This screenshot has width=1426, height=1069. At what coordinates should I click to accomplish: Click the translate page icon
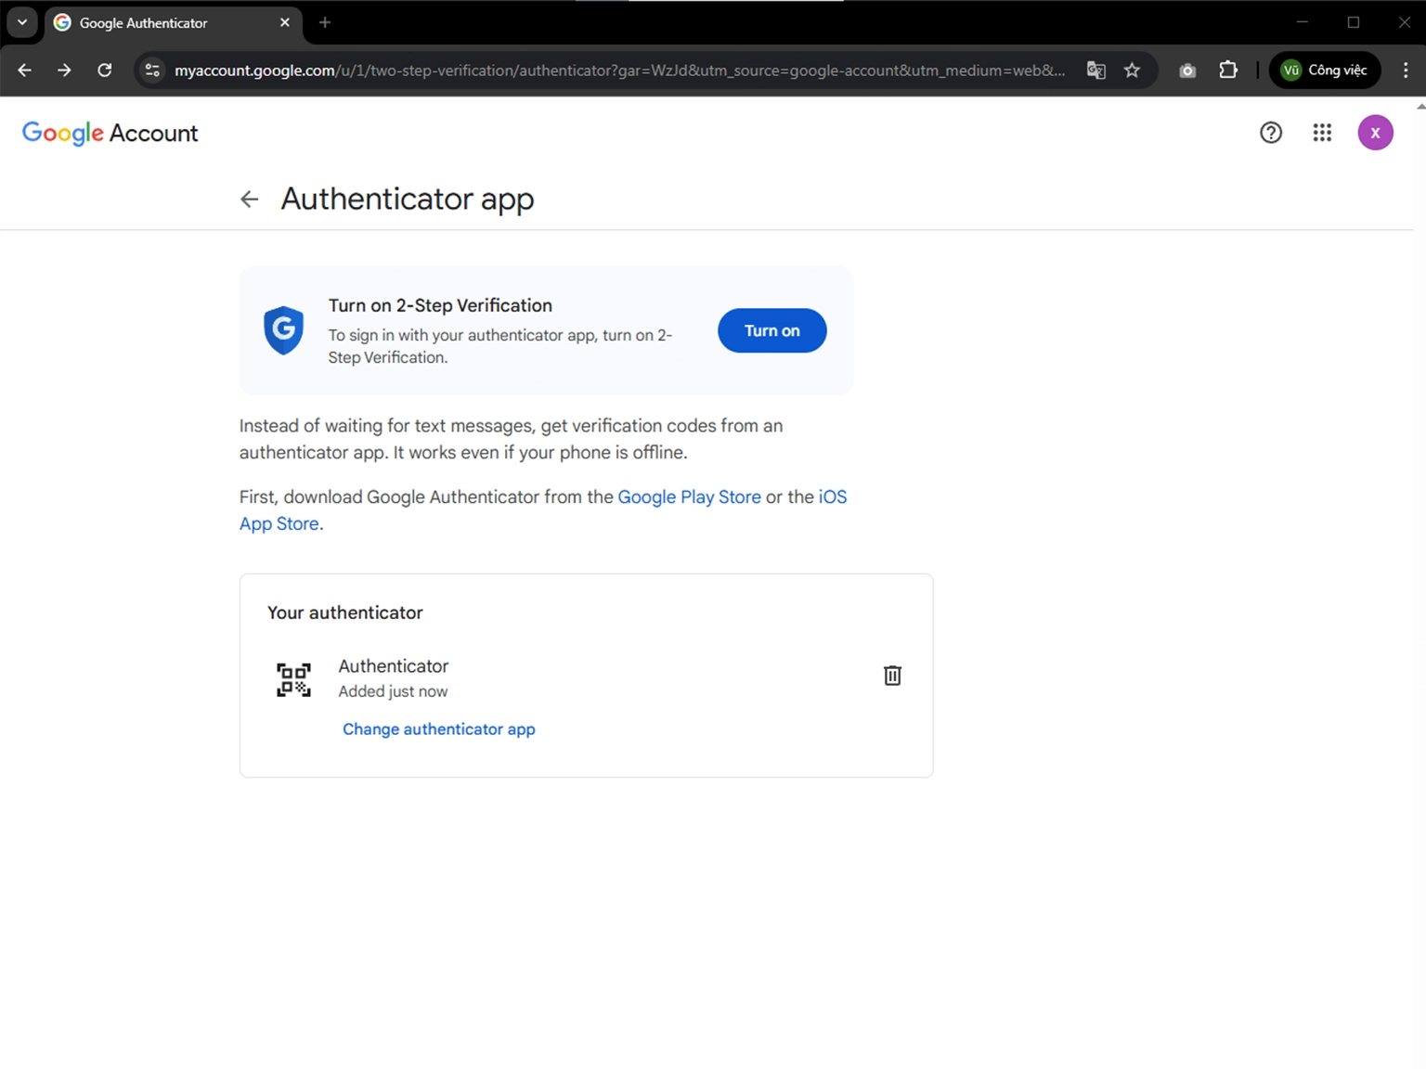1095,71
